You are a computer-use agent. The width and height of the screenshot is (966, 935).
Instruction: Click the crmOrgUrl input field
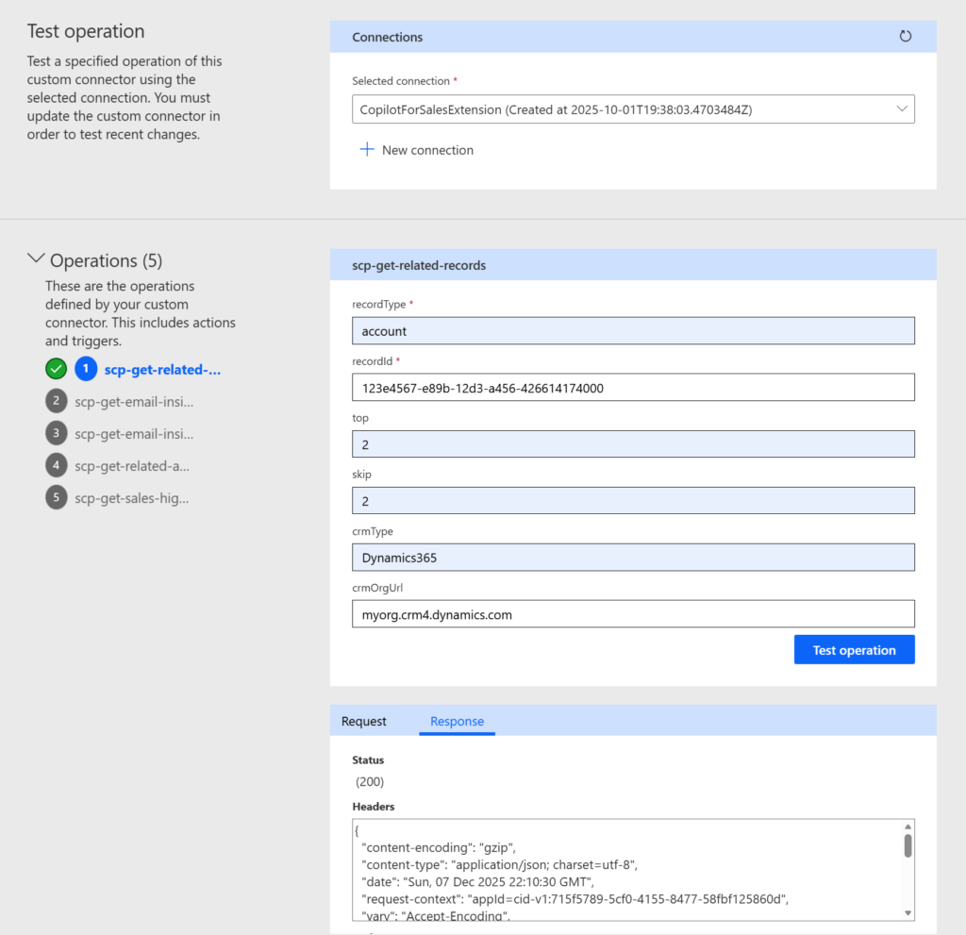tap(633, 614)
